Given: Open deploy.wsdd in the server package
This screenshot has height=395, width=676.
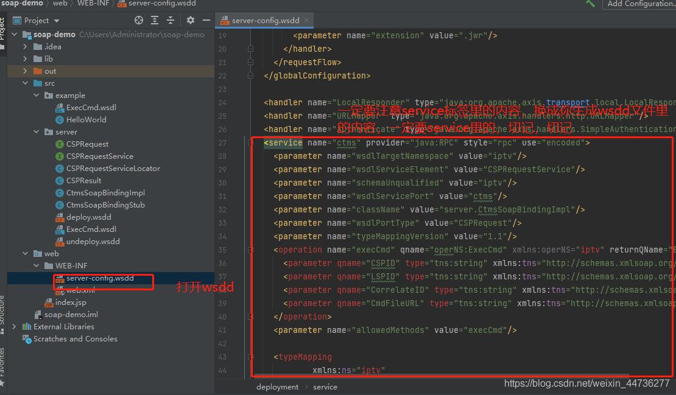Looking at the screenshot, I should click(x=88, y=217).
